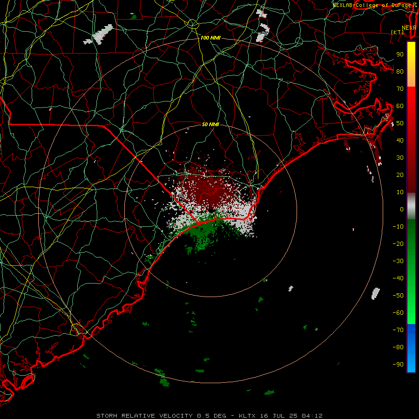Click the 50 value on velocity scale
Screen dimensions: 419x419
tap(400, 123)
